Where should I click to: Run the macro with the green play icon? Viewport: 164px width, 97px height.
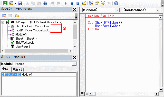click(x=66, y=3)
